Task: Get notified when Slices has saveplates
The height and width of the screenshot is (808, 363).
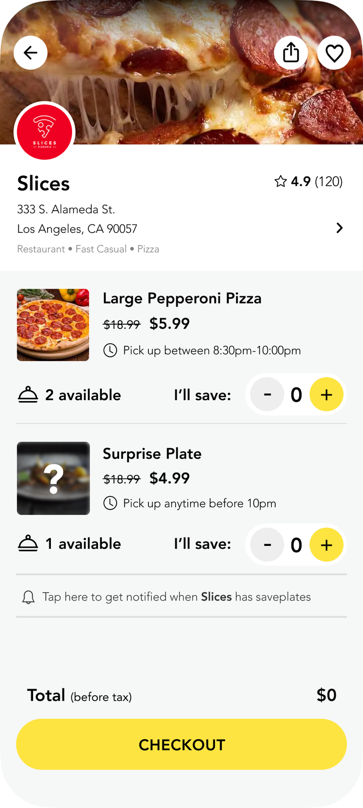Action: [x=177, y=597]
